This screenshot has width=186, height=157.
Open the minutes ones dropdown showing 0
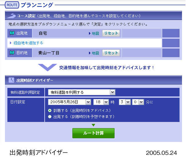[x=138, y=102]
